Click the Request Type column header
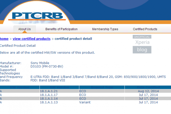The height and width of the screenshot is (114, 171). coord(102,87)
